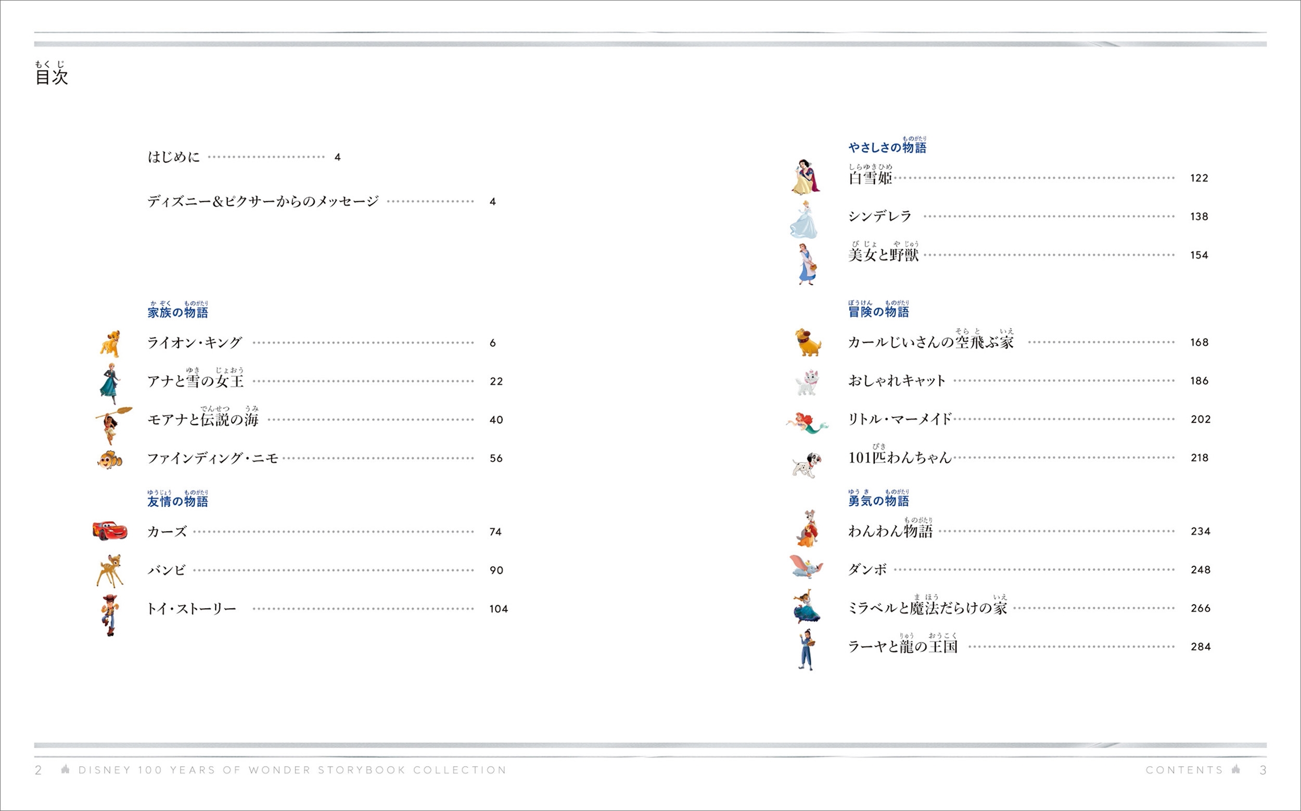
Task: Select the はじめに entry
Action: pos(174,157)
